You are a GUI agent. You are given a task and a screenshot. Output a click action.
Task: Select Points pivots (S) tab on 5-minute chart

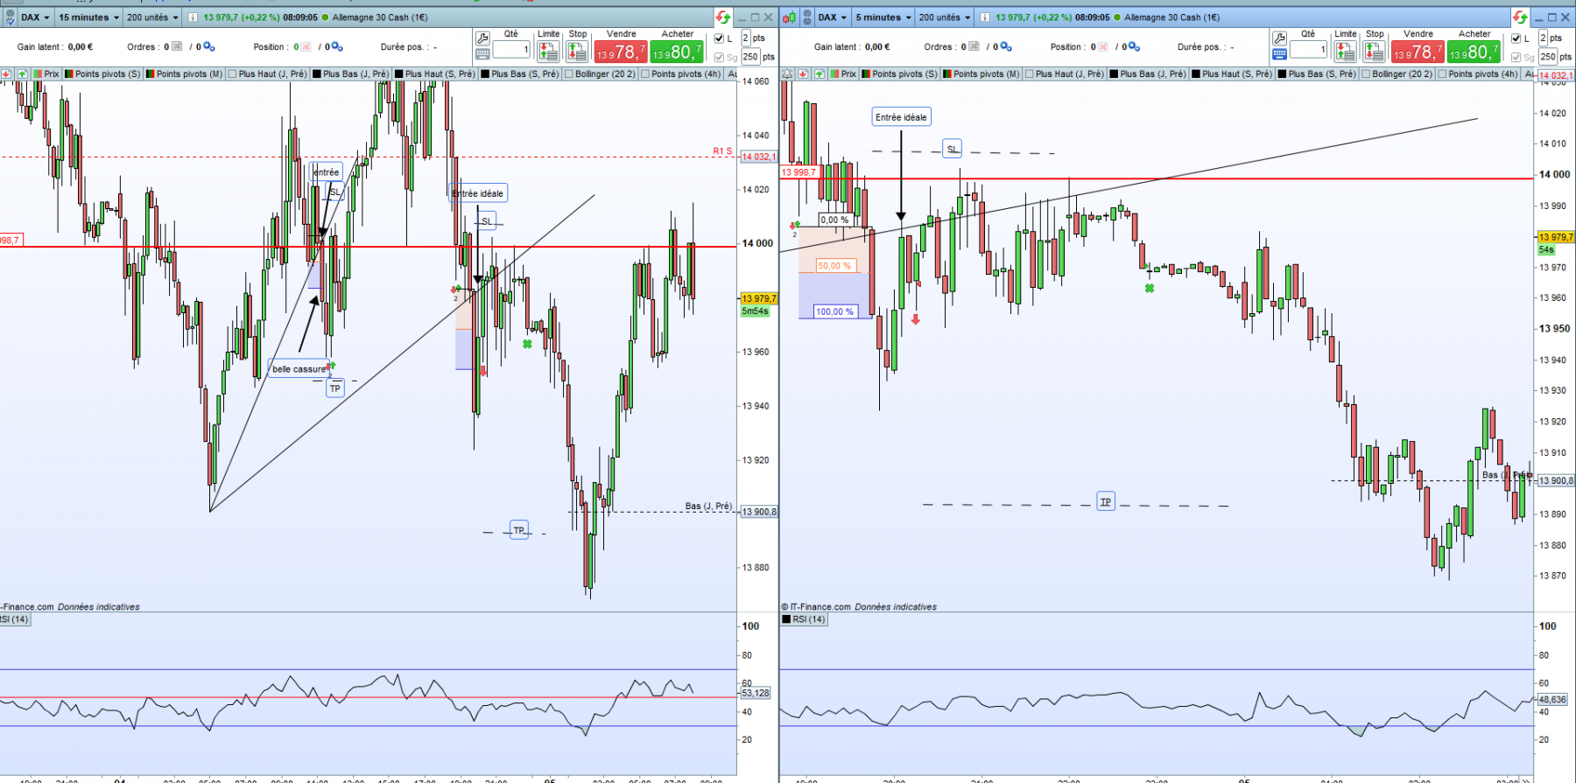click(x=899, y=74)
